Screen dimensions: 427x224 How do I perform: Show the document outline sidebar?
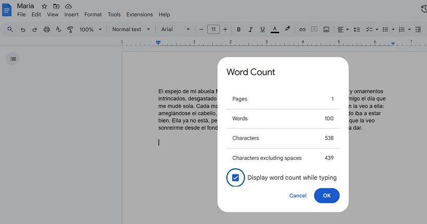coord(13,59)
